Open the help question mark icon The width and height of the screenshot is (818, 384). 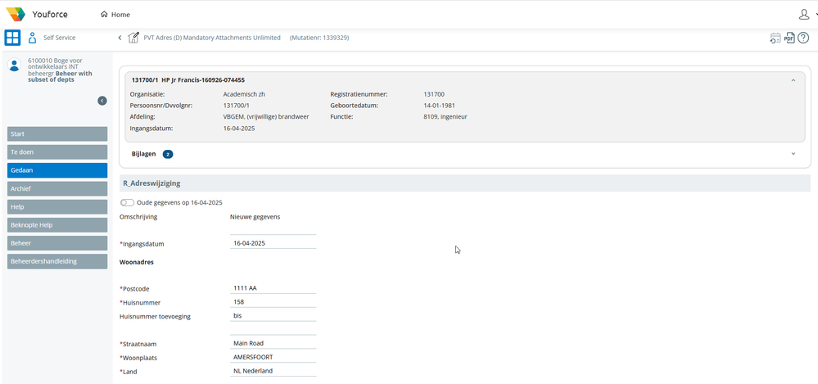coord(803,38)
